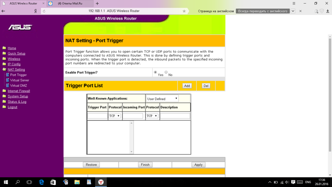Image resolution: width=332 pixels, height=187 pixels.
Task: Open the Home link
Action: (x=12, y=48)
